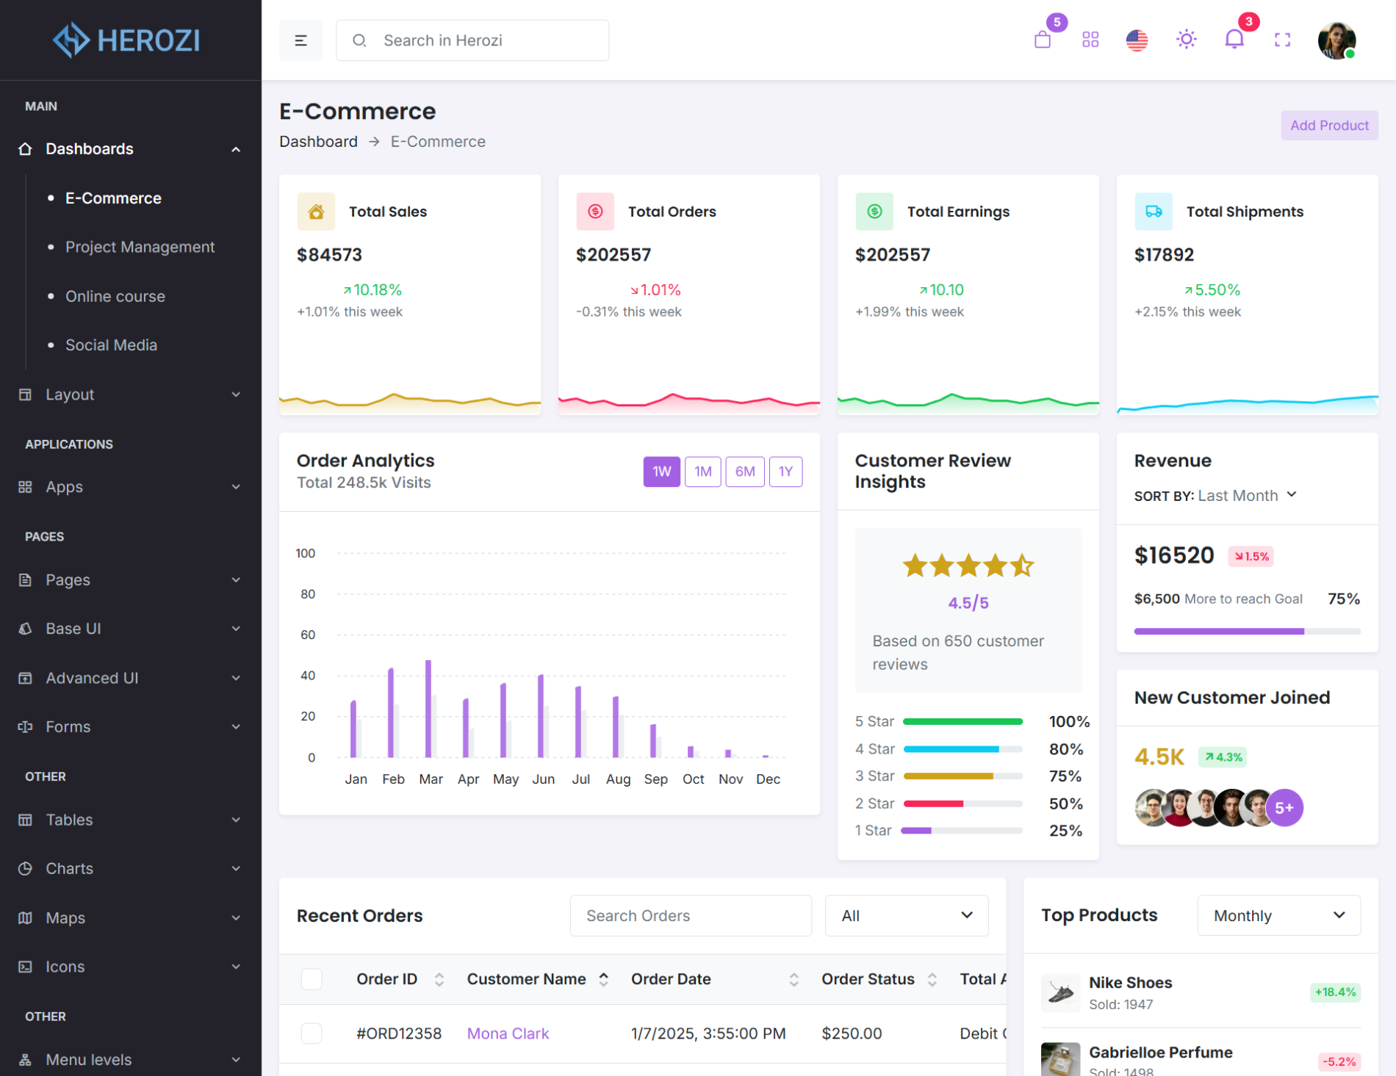This screenshot has height=1076, width=1396.
Task: Click the Maps sidebar icon
Action: click(25, 917)
